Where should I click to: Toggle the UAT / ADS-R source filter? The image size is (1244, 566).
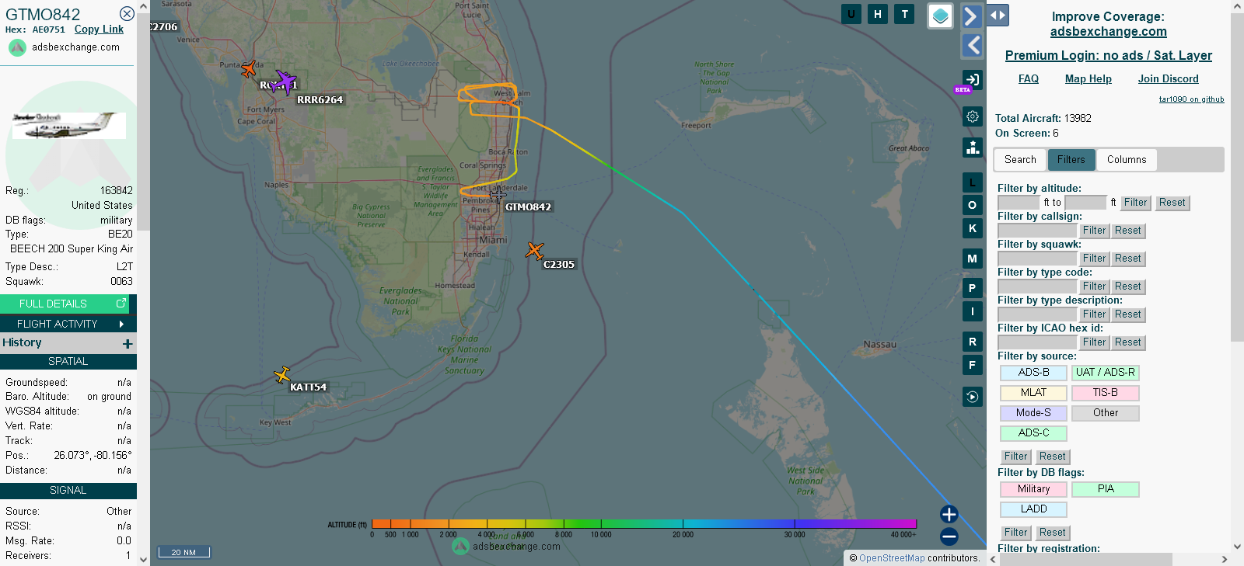[x=1105, y=373]
